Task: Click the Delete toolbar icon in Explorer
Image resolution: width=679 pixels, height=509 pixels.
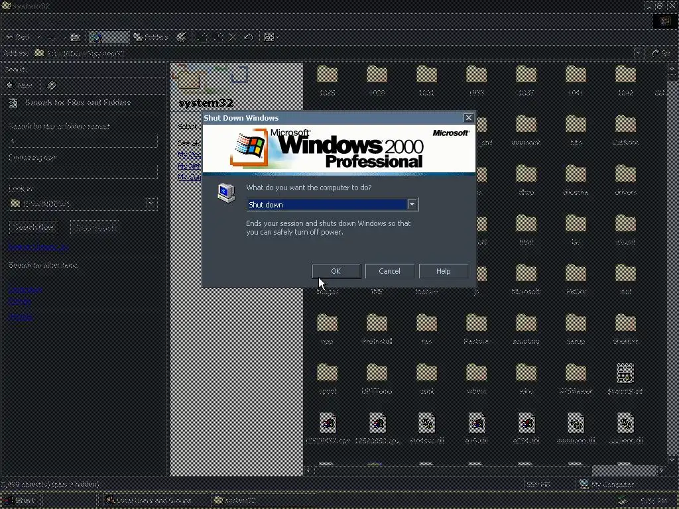Action: tap(233, 37)
